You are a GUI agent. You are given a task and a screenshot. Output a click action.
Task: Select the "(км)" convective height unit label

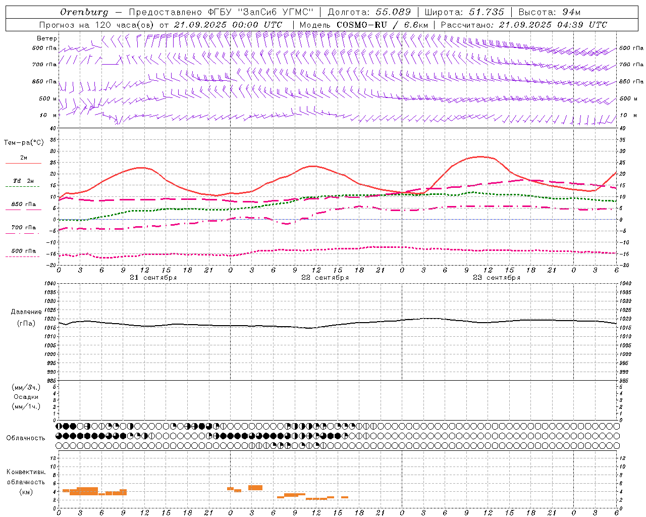(x=26, y=492)
